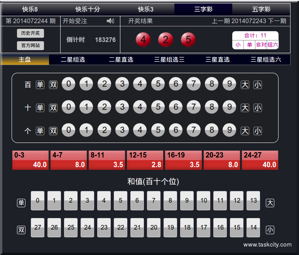Pick ball 5 in the 十 row

(x=158, y=107)
